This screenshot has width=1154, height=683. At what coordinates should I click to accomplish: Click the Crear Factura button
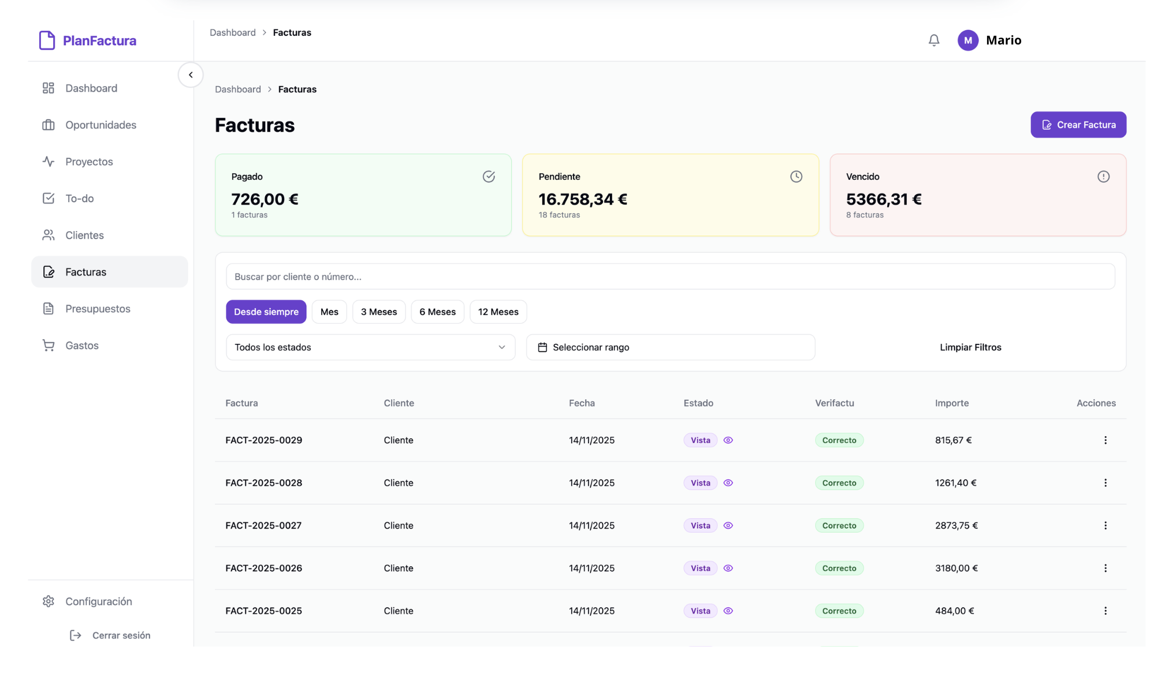coord(1078,125)
